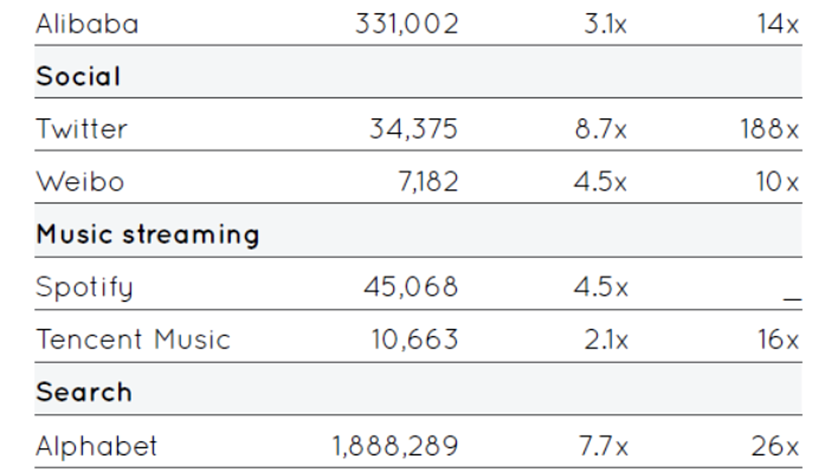Click Spotify's 4.5x multiple
Screen dimensions: 838x471
click(600, 287)
